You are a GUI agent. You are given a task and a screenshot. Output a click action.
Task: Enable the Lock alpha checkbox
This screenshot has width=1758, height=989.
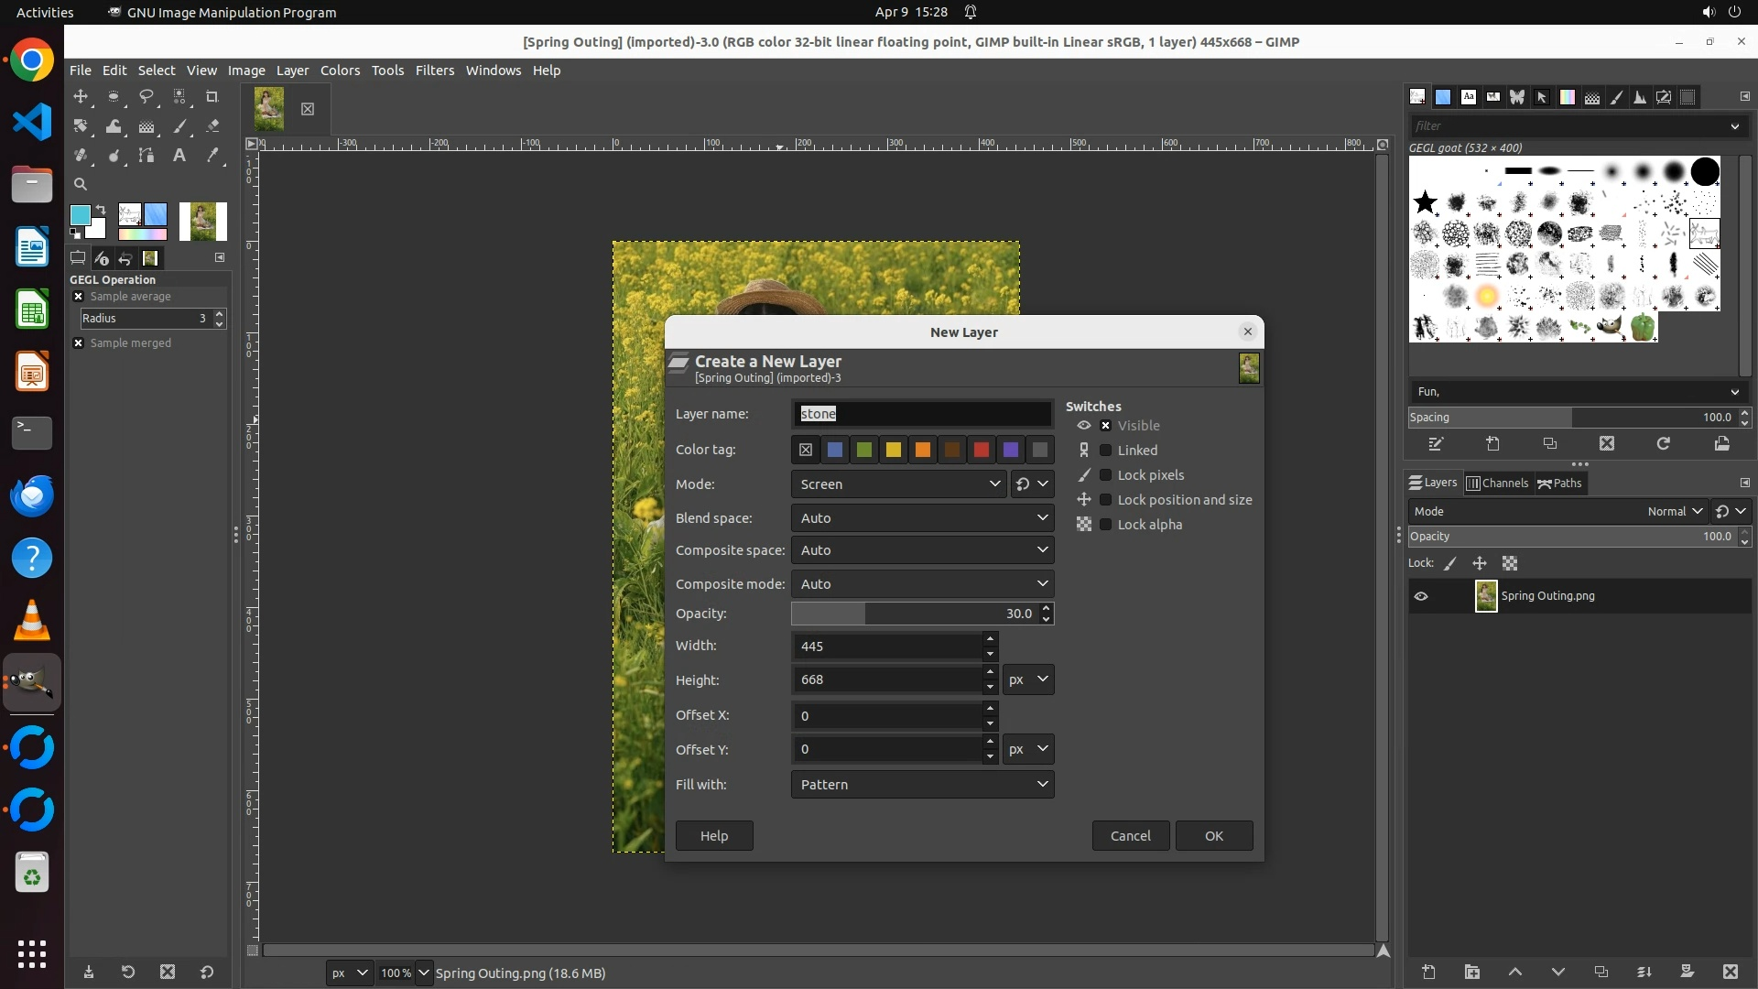(x=1105, y=525)
